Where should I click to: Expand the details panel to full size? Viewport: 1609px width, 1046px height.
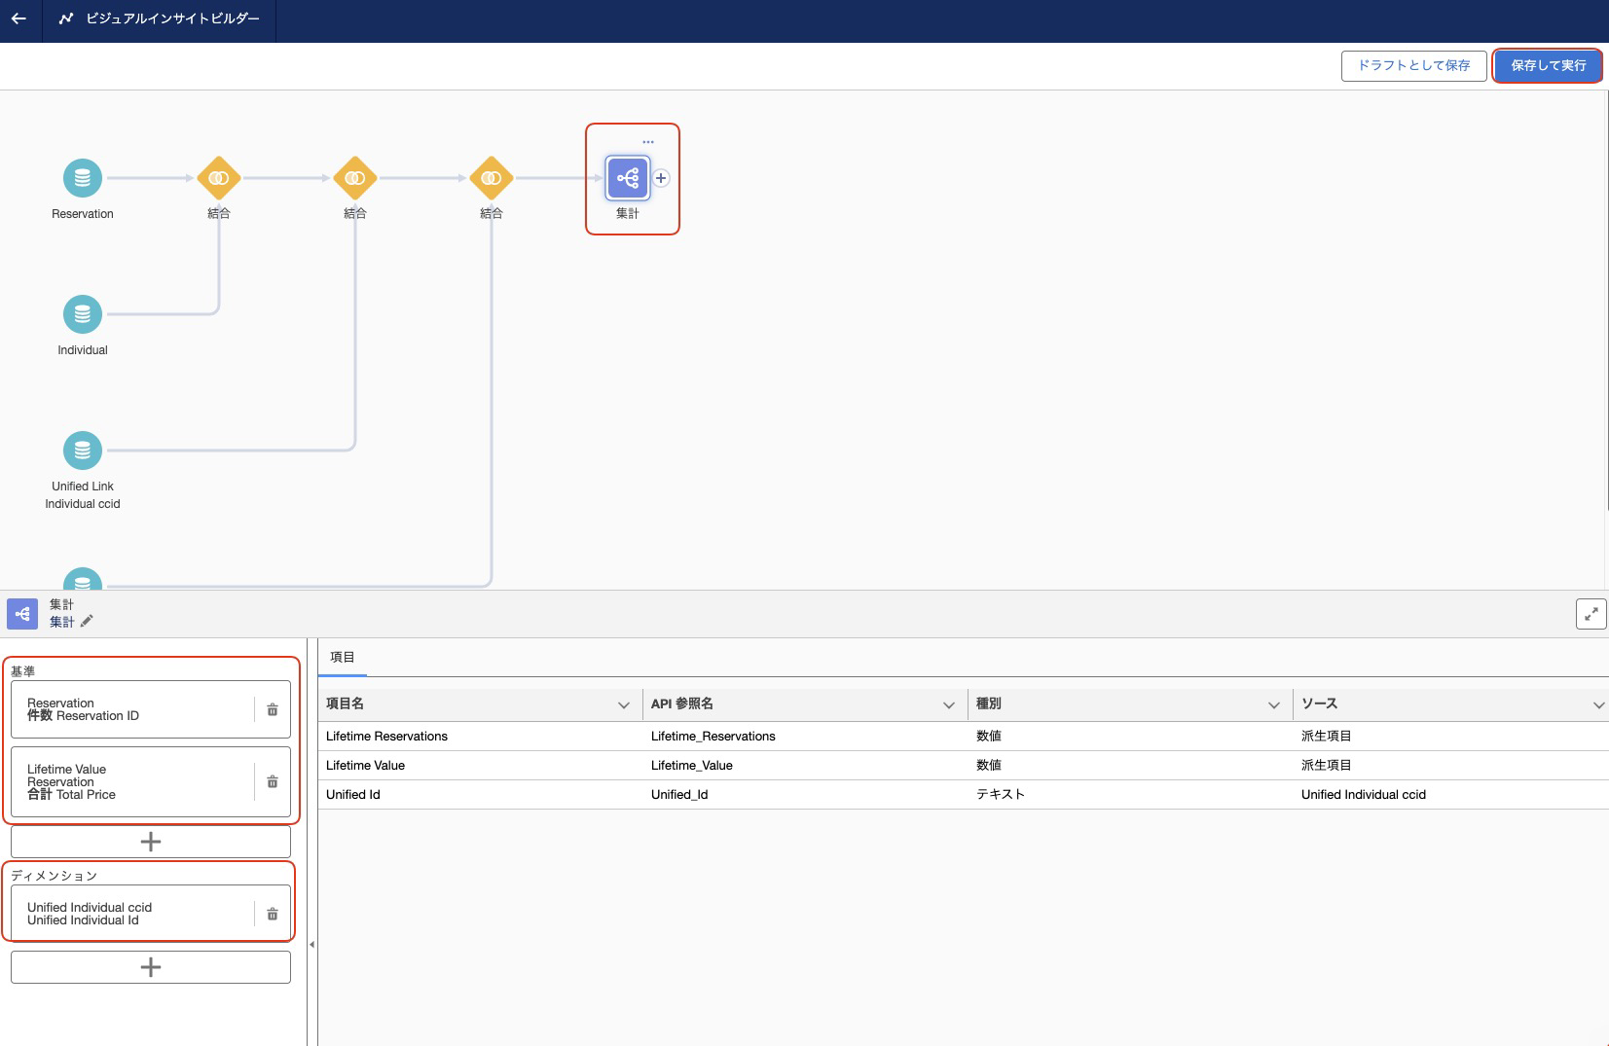pos(1591,614)
